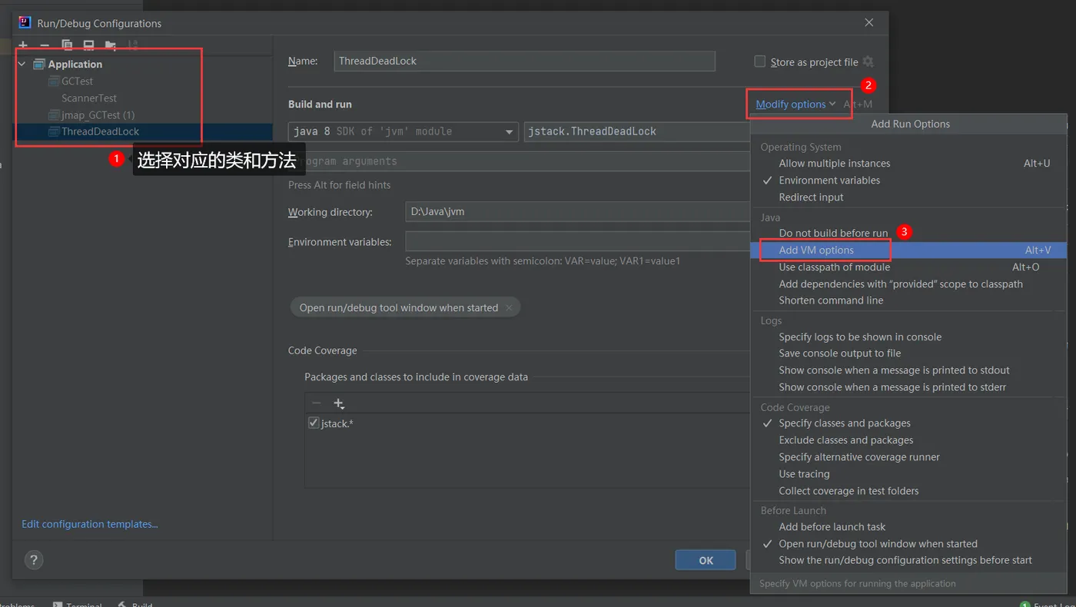Collapse the Application tree node
Image resolution: width=1076 pixels, height=607 pixels.
click(x=22, y=65)
